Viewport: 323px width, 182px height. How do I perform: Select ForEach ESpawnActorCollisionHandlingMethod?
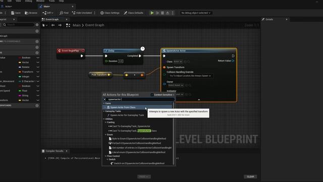(x=136, y=143)
